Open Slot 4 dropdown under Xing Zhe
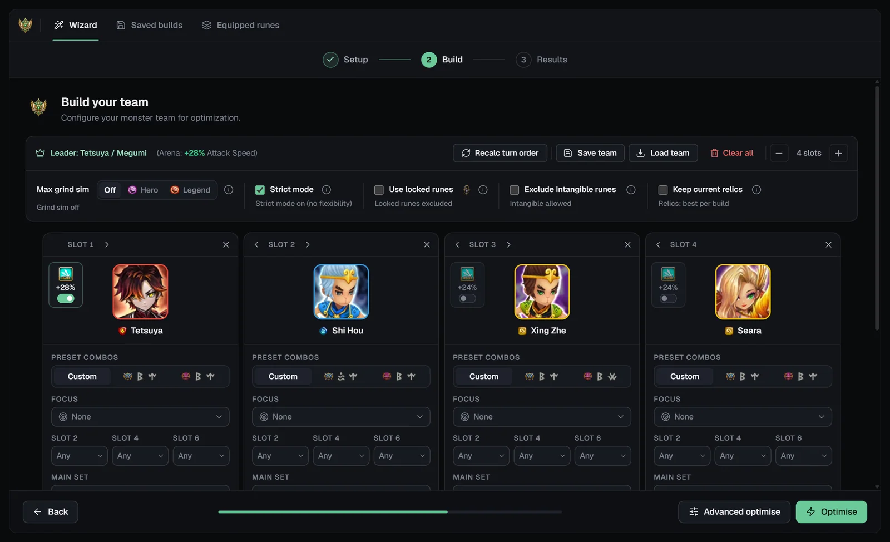Image resolution: width=890 pixels, height=542 pixels. click(542, 456)
